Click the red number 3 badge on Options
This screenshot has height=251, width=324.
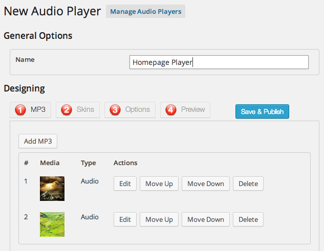click(115, 110)
